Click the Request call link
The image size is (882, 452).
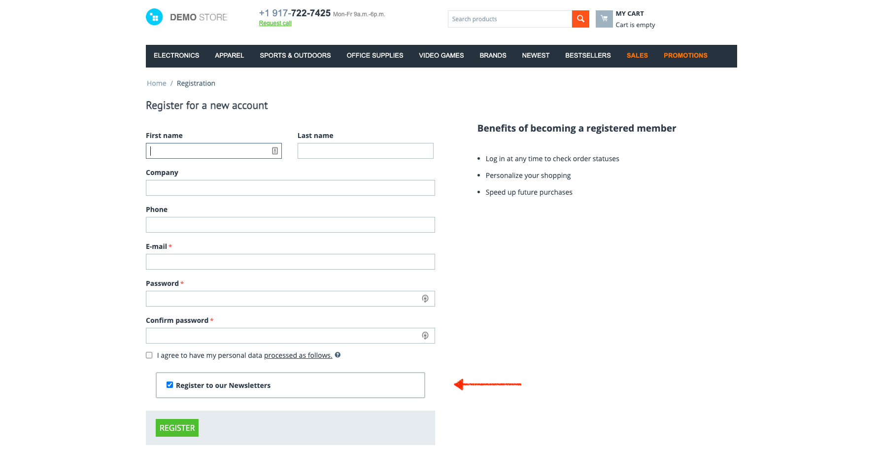(x=275, y=24)
